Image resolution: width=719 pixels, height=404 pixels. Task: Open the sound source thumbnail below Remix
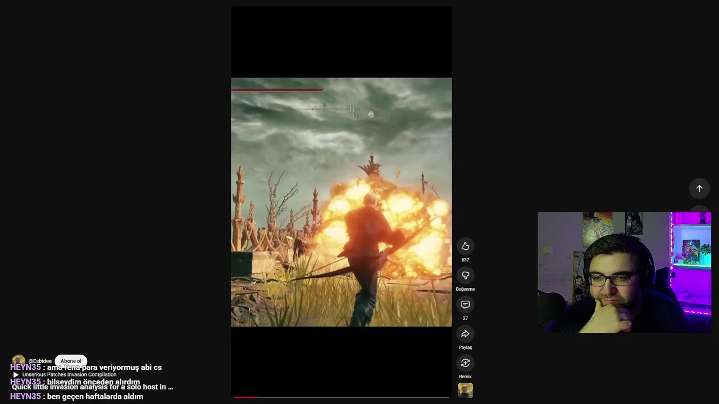pyautogui.click(x=465, y=391)
